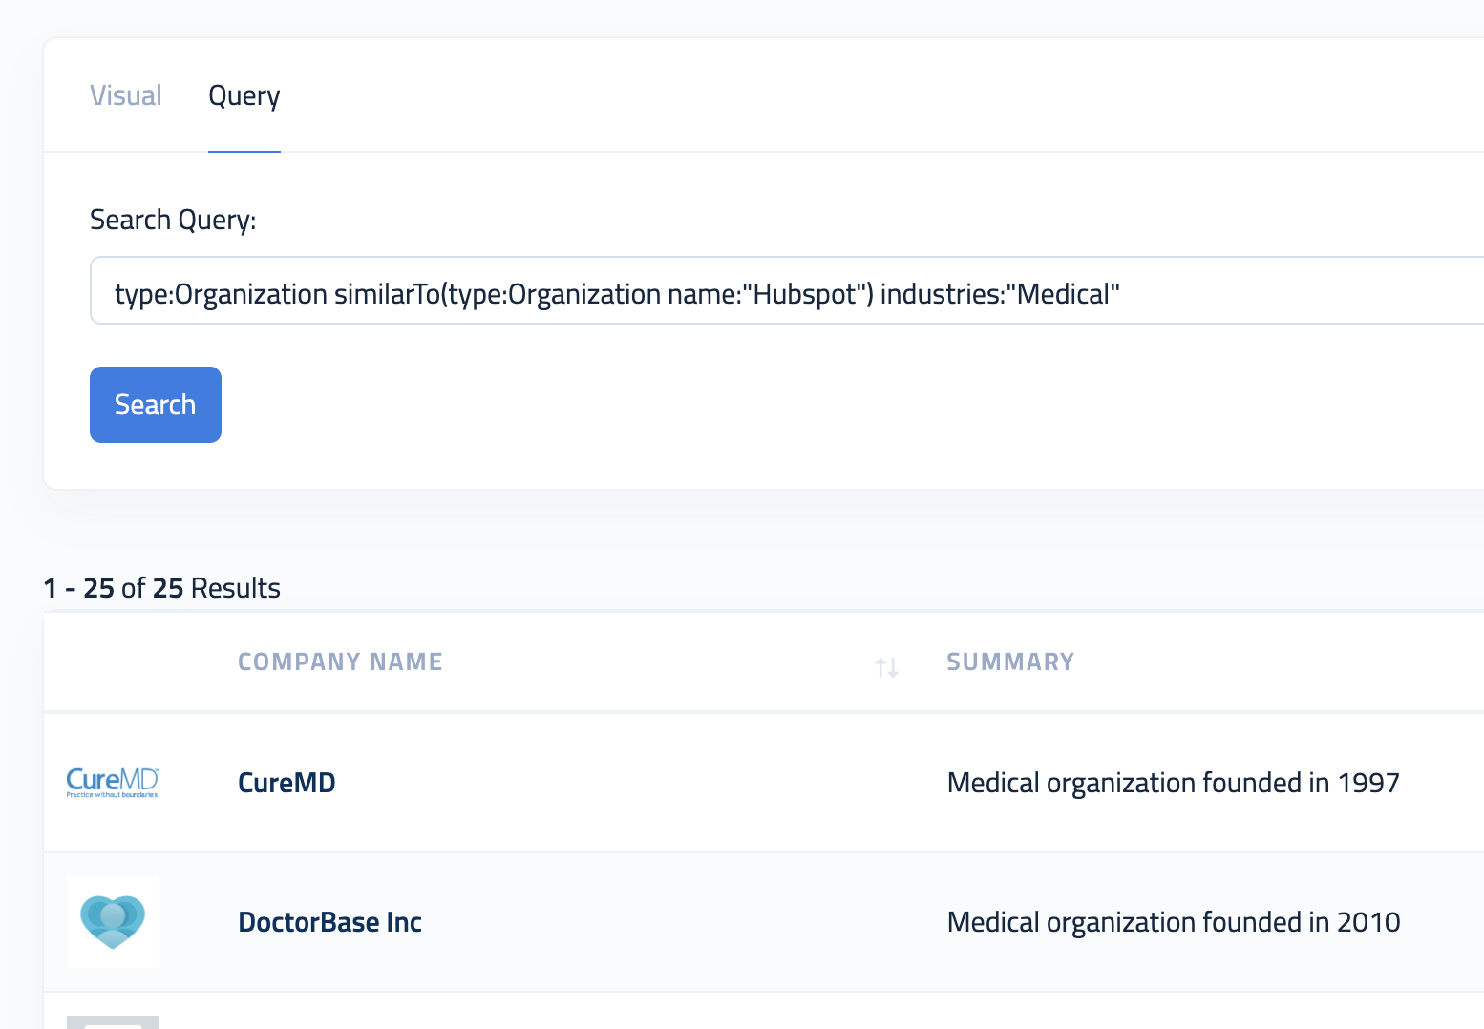Click the '1 - 25 of 25 Results' count
The width and height of the screenshot is (1484, 1029).
pyautogui.click(x=162, y=588)
